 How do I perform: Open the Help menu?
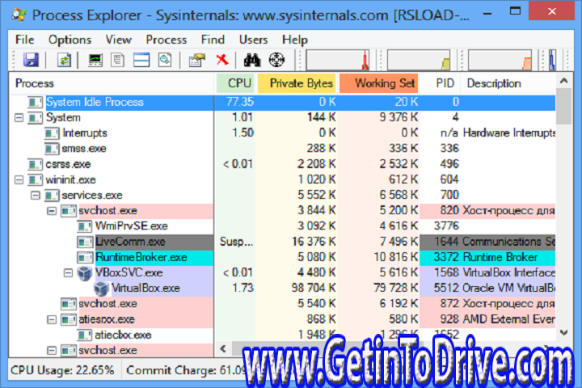point(295,40)
